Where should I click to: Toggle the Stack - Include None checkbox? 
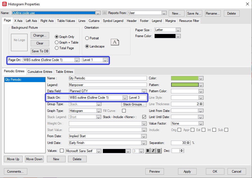144,117
